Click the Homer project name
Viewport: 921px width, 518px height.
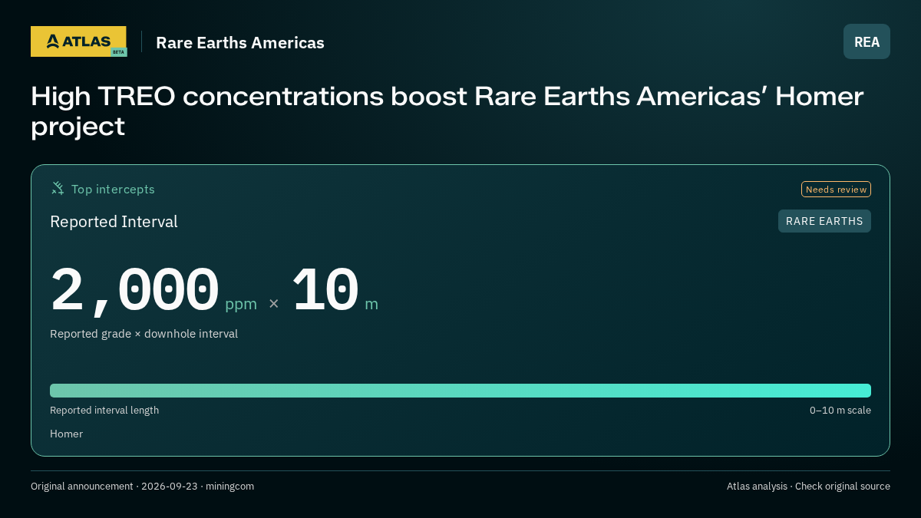(66, 434)
